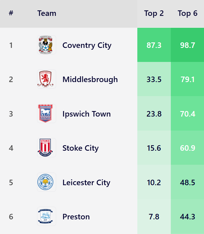Click the Ipswich Town club crest
Image resolution: width=204 pixels, height=234 pixels.
[47, 114]
